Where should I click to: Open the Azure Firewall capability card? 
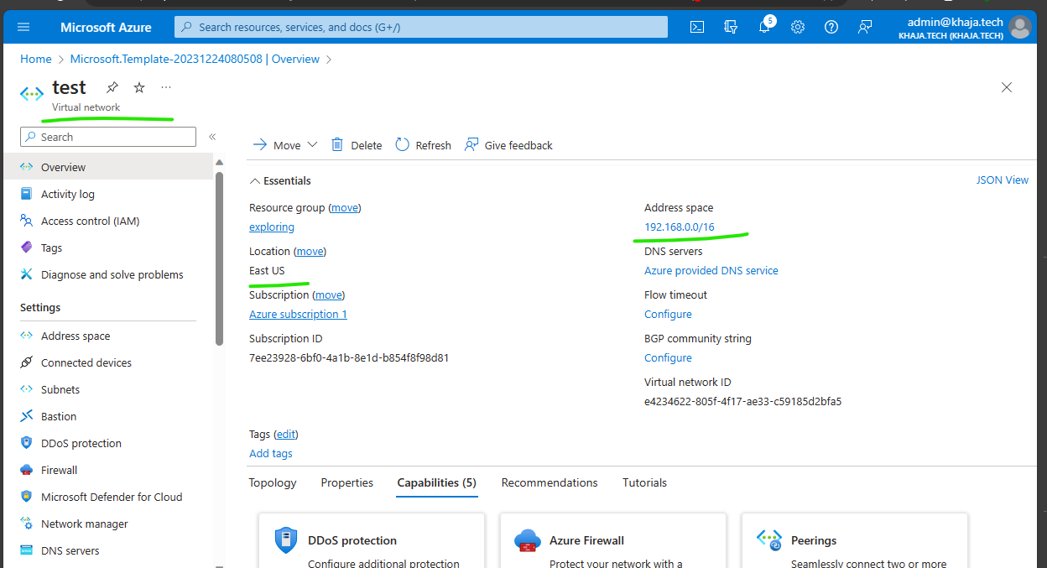[x=612, y=541]
